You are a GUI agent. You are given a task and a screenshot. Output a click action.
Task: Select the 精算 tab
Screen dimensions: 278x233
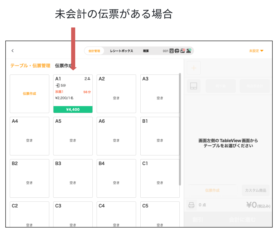pyautogui.click(x=146, y=51)
